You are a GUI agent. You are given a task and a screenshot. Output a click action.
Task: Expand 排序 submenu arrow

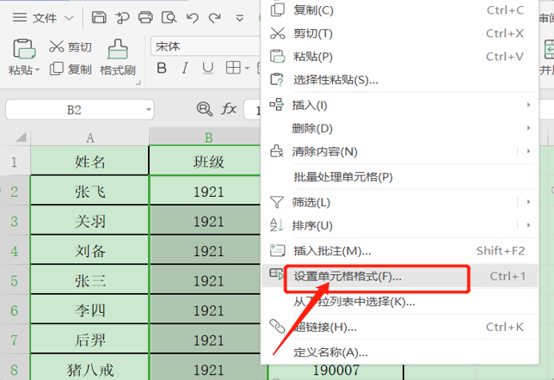tap(528, 225)
